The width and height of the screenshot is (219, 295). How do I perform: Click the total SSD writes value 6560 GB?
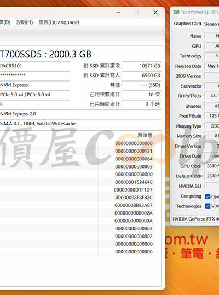(142, 76)
